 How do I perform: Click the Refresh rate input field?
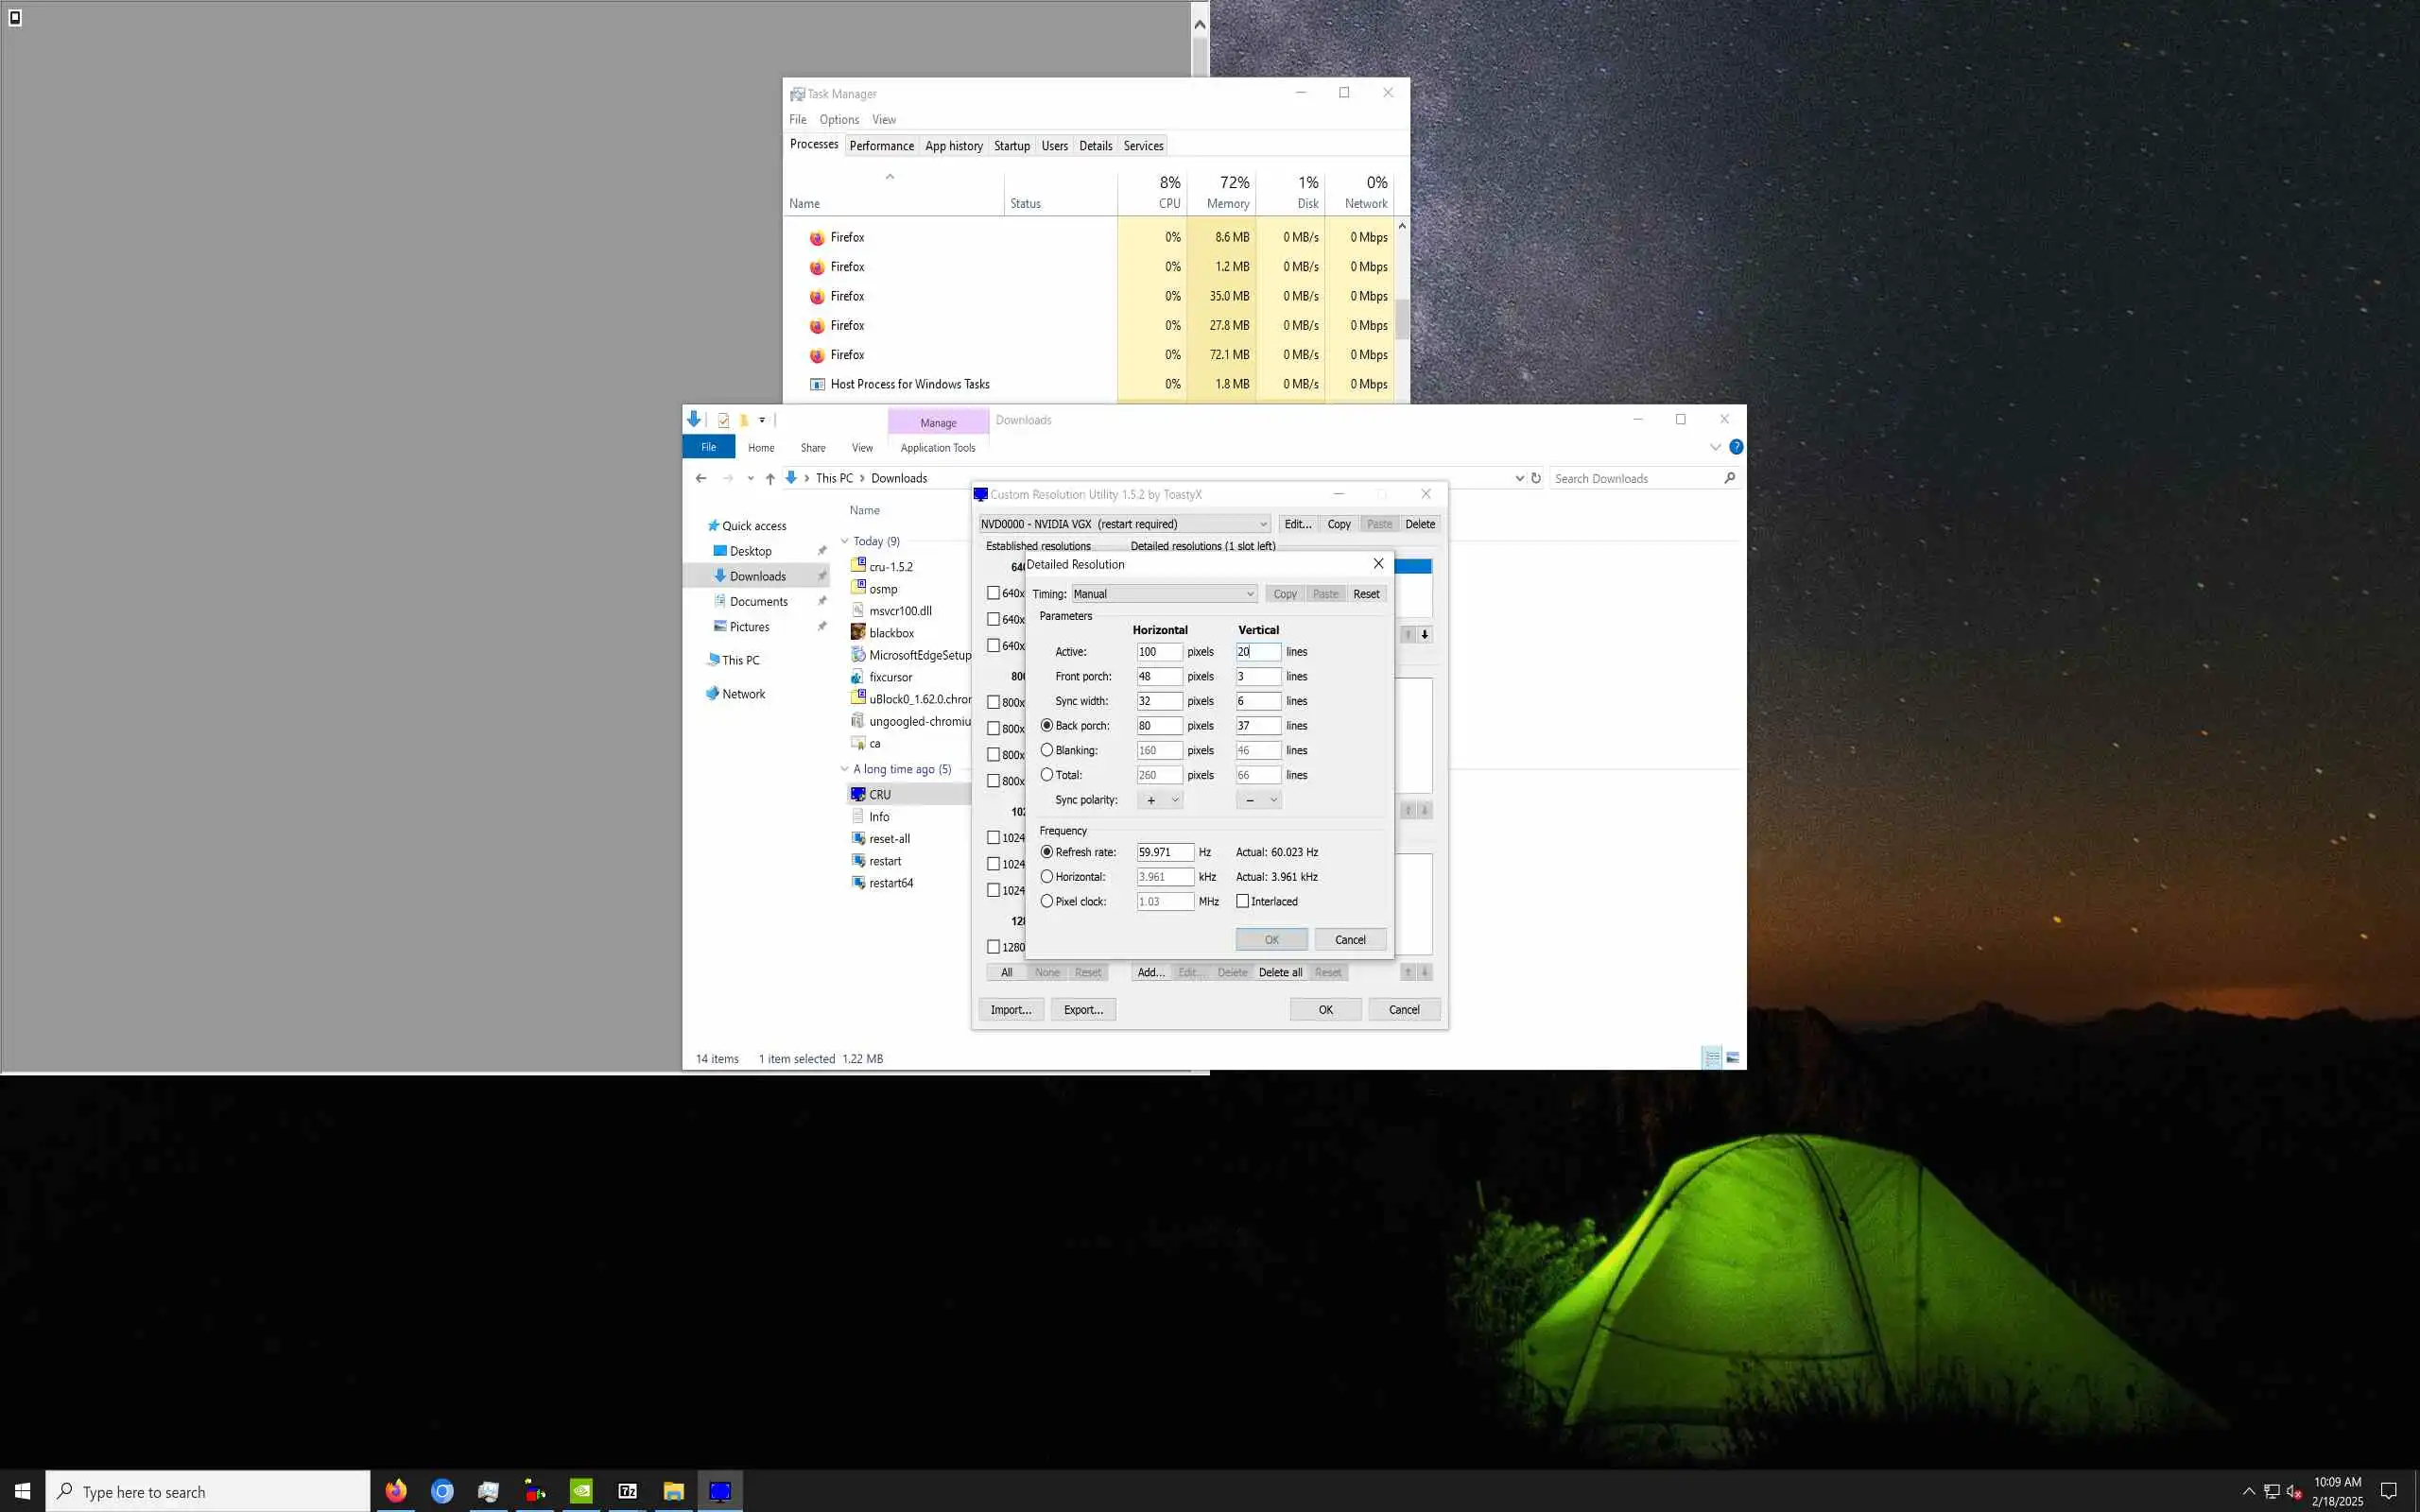[1164, 852]
